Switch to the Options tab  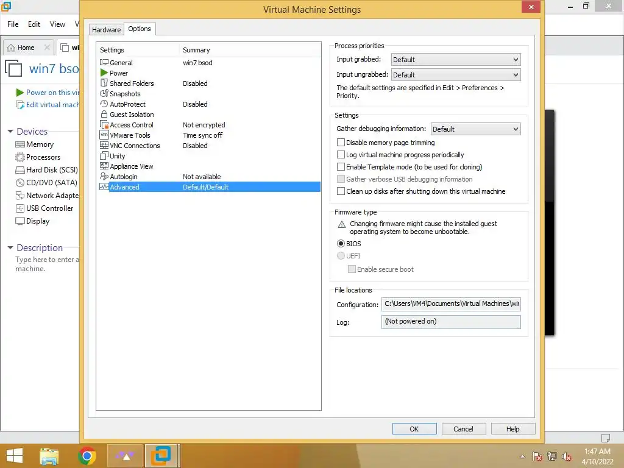tap(140, 29)
